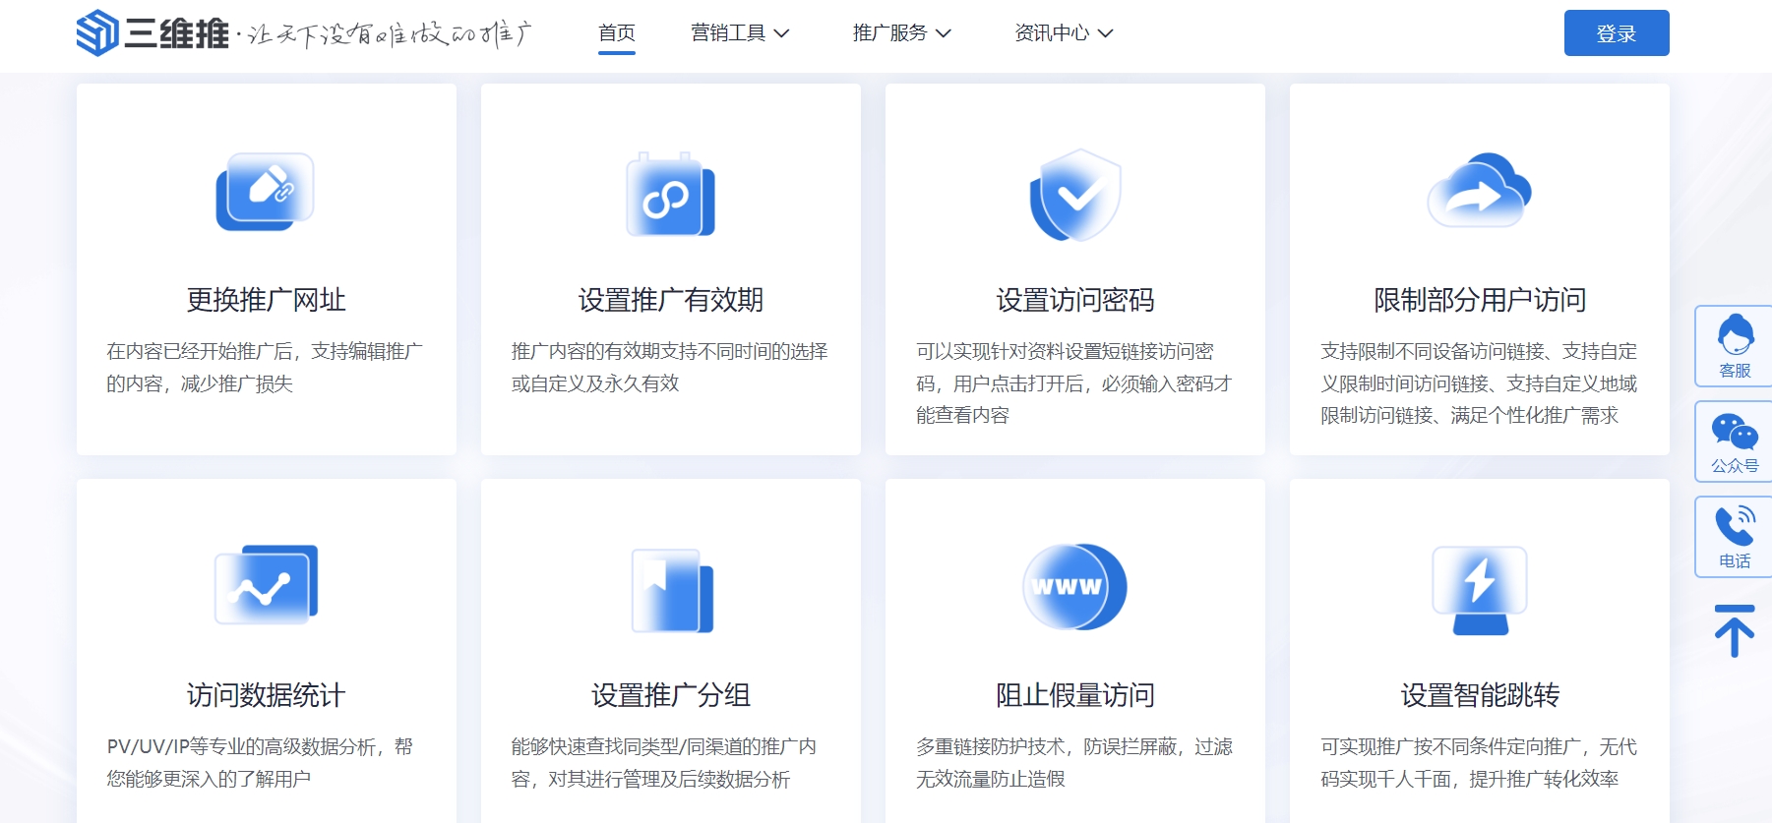This screenshot has height=823, width=1772.
Task: Click the 设置访问密码 shield checkmark icon
Action: tap(1074, 195)
